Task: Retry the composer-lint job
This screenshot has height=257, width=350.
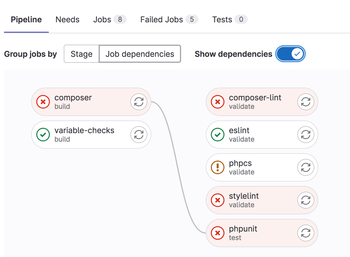Action: (x=306, y=102)
